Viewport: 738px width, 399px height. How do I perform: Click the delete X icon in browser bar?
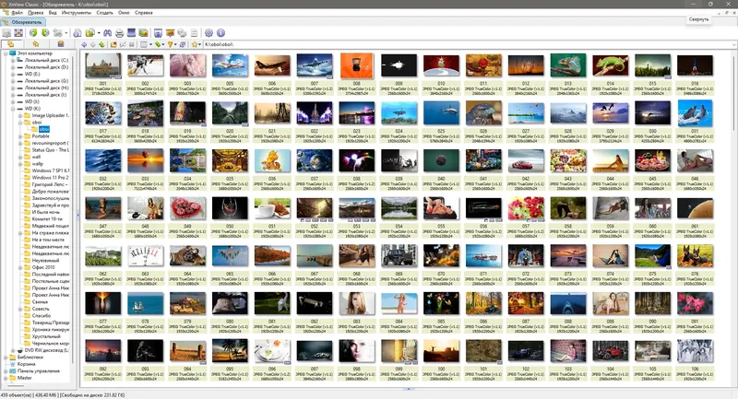click(131, 44)
